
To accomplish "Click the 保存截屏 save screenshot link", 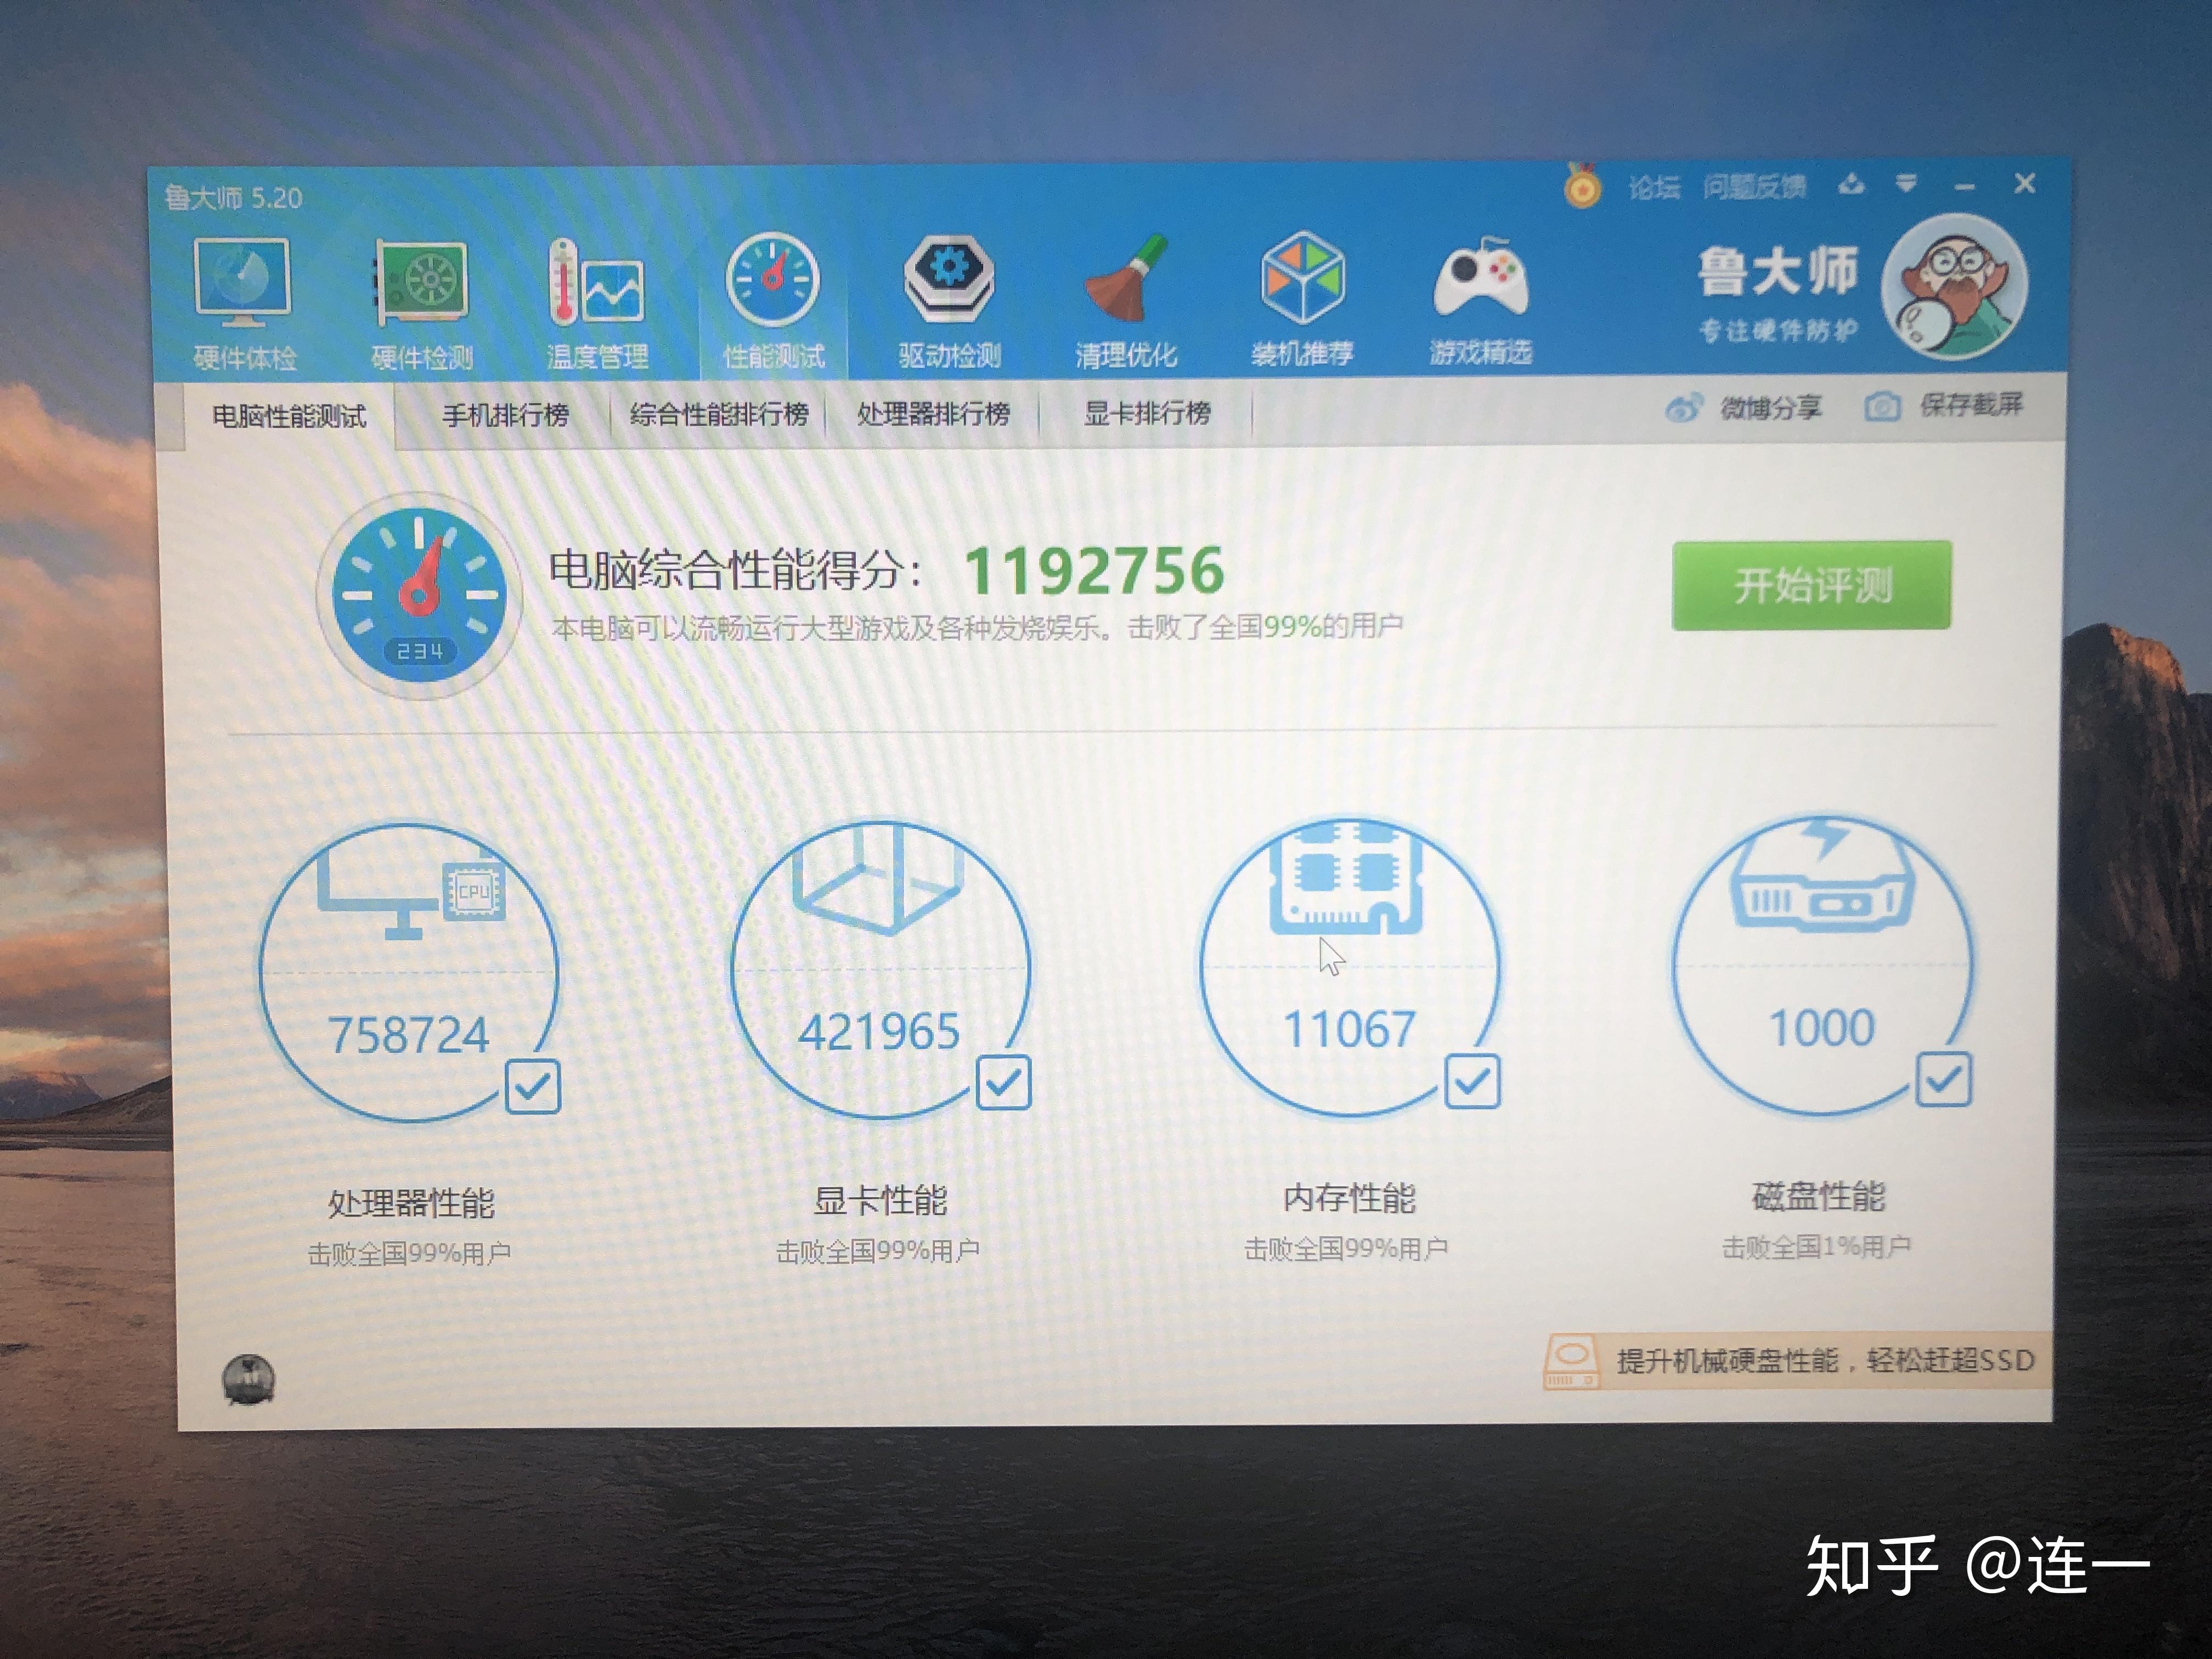I will tap(1971, 404).
